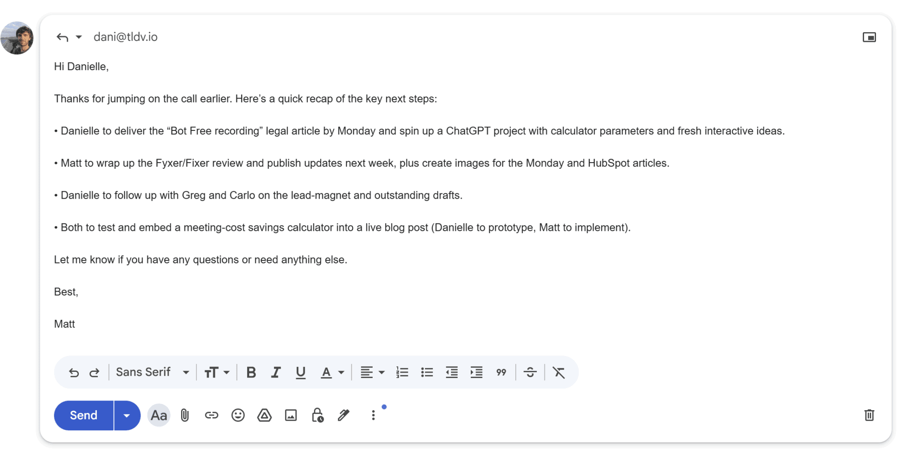
Task: Insert a hyperlink into the email
Action: [x=211, y=415]
